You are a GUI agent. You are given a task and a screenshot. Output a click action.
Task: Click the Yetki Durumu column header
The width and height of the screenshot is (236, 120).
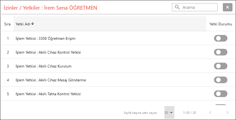[x=220, y=24]
